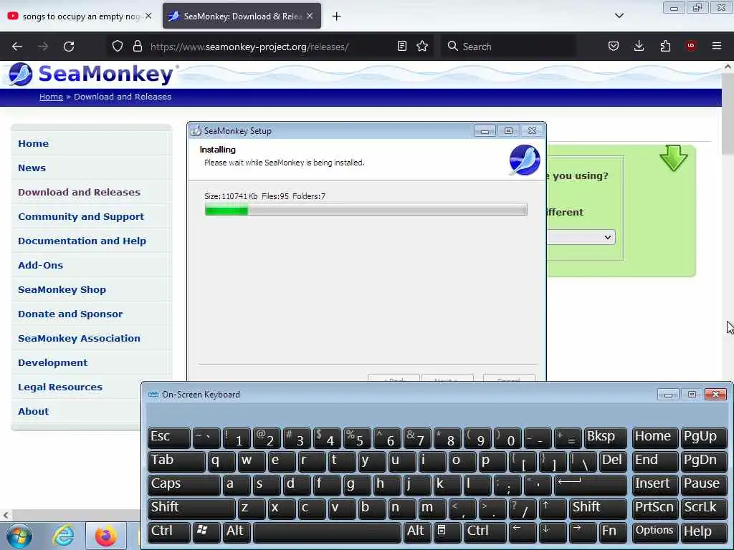This screenshot has height=550, width=734.
Task: Close the SeaMonkey releases tab
Action: click(310, 16)
